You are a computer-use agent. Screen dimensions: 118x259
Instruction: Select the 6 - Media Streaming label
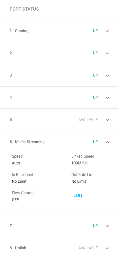27,142
